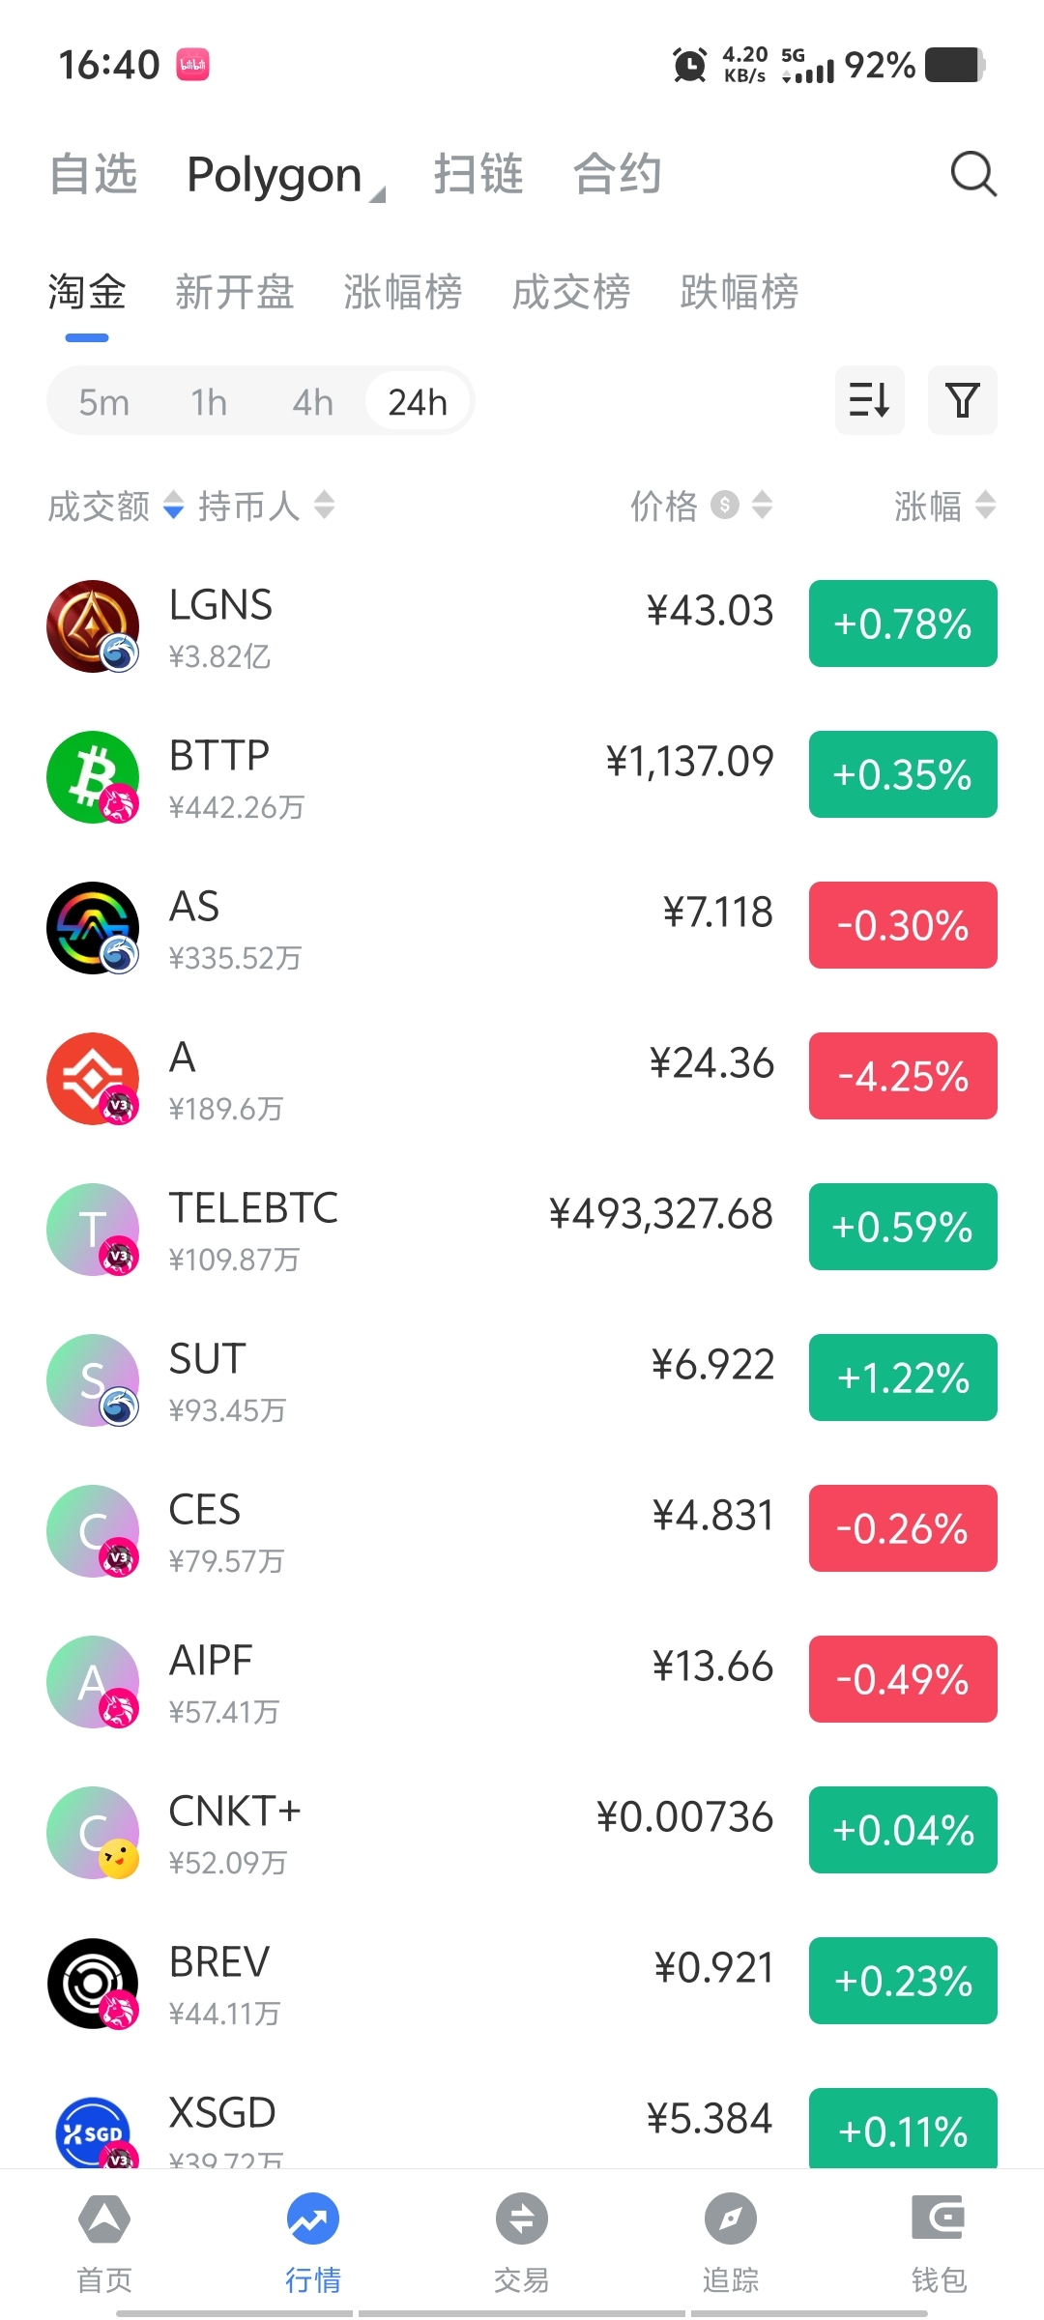Switch timeframe to 1h

pos(209,402)
